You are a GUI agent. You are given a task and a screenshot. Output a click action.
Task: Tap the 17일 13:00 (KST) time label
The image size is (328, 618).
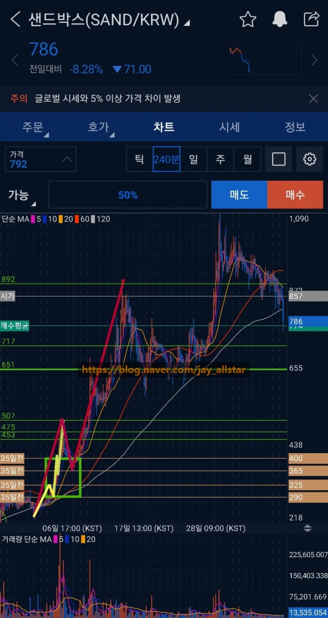tap(144, 528)
